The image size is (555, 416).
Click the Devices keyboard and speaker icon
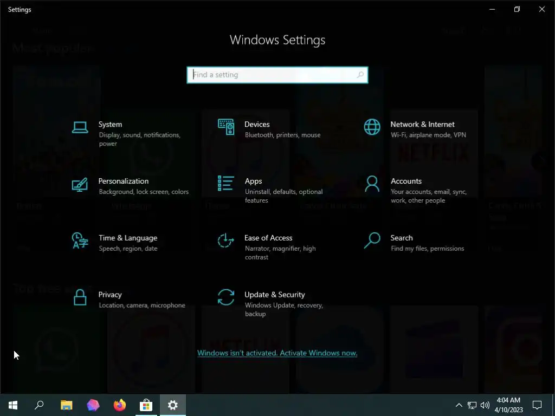(x=226, y=127)
